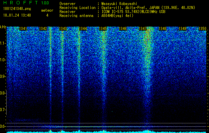209x133 pixels.
Task: Click the Receiving antenna label
Action: click(x=76, y=16)
